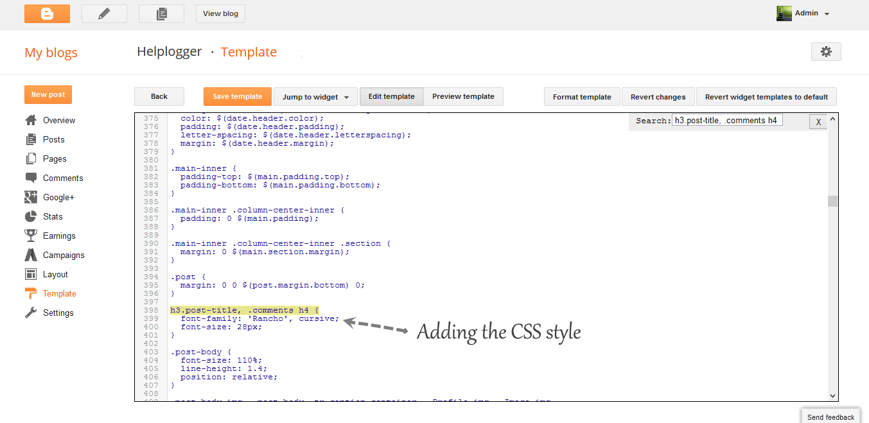The width and height of the screenshot is (869, 423).
Task: Select the Layout menu item
Action: (x=55, y=274)
